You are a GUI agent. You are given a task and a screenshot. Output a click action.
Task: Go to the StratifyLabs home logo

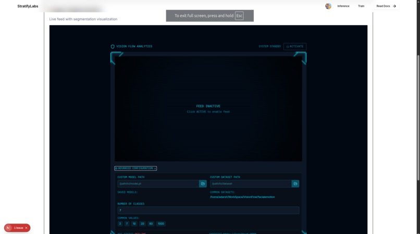pos(28,6)
